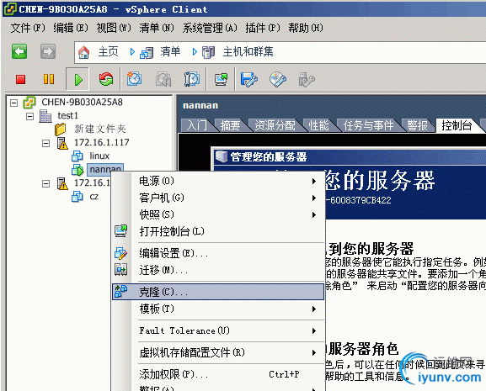The height and width of the screenshot is (391, 486).
Task: Switch to the 性能 tab
Action: click(x=318, y=125)
